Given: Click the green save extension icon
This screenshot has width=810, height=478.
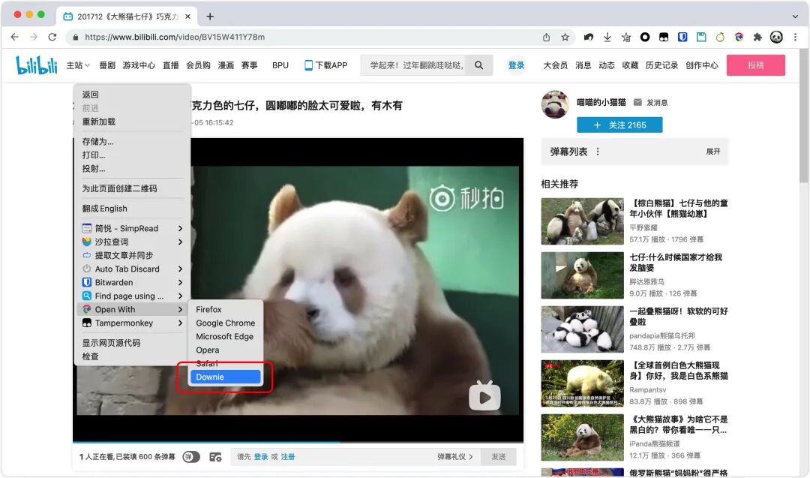Looking at the screenshot, I should tap(701, 38).
